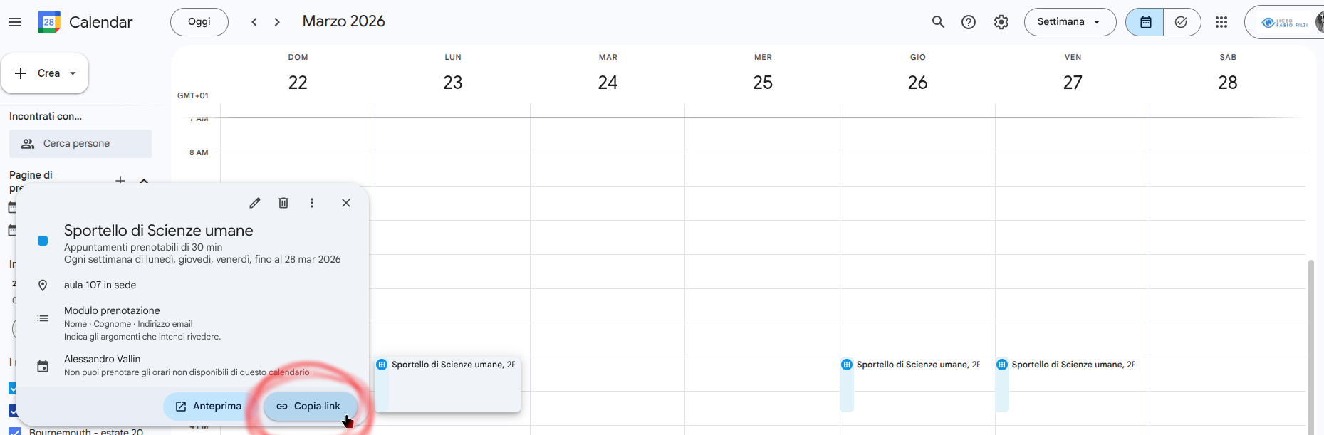1324x435 pixels.
Task: Switch to the Calendar view toggle
Action: coord(1145,22)
